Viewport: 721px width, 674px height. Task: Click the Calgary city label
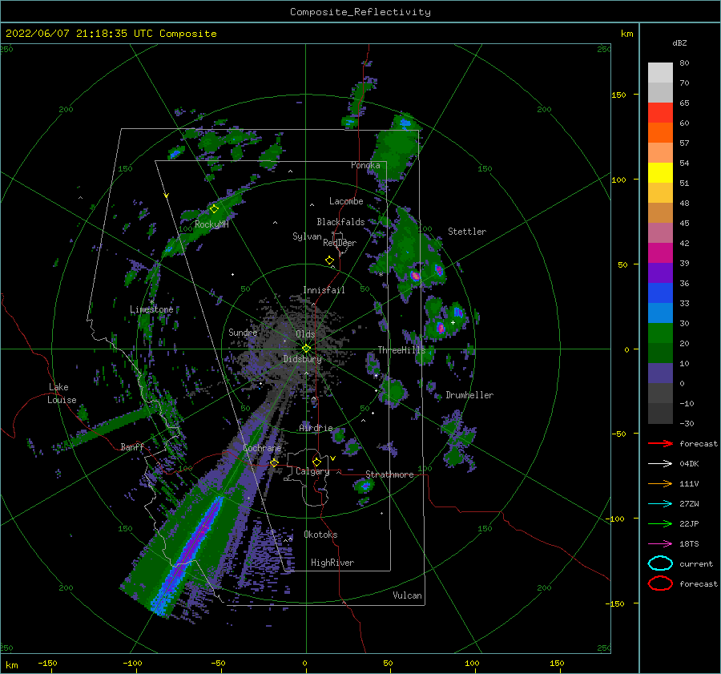click(x=312, y=471)
